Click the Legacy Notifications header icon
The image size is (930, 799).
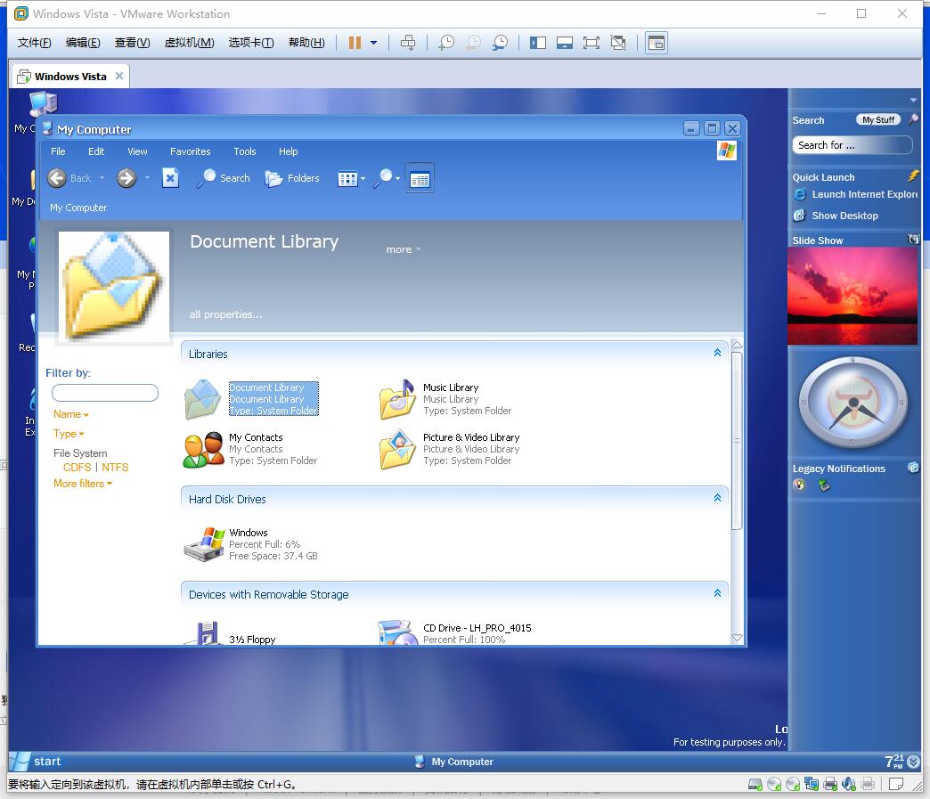(913, 468)
